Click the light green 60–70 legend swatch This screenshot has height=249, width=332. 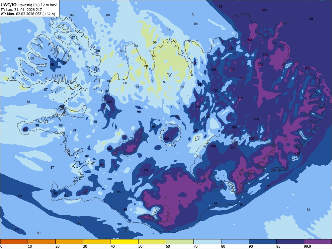point(180,242)
